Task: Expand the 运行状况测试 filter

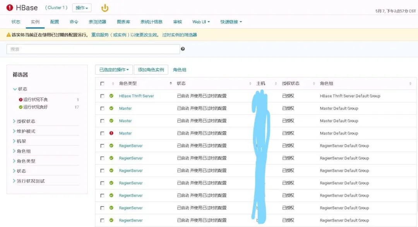Action: click(29, 181)
